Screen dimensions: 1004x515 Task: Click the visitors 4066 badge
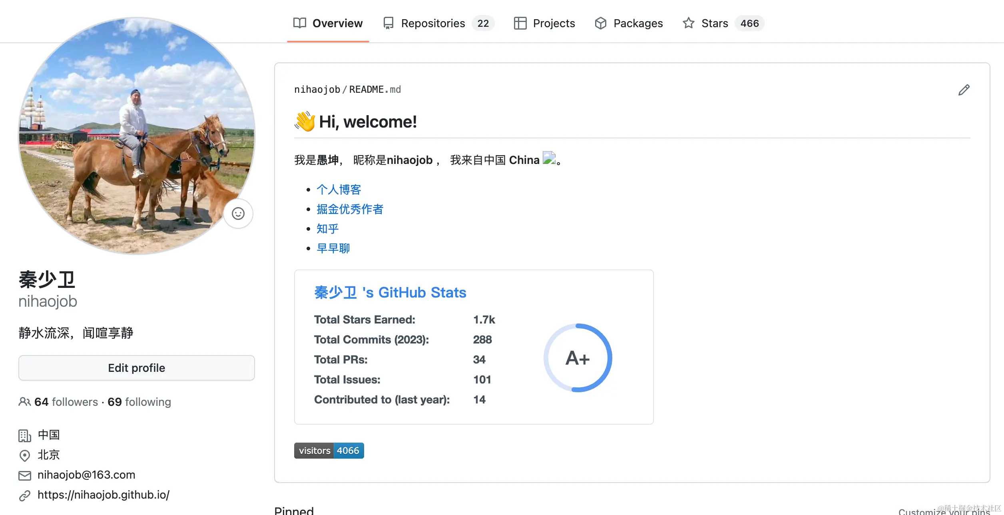(x=329, y=451)
